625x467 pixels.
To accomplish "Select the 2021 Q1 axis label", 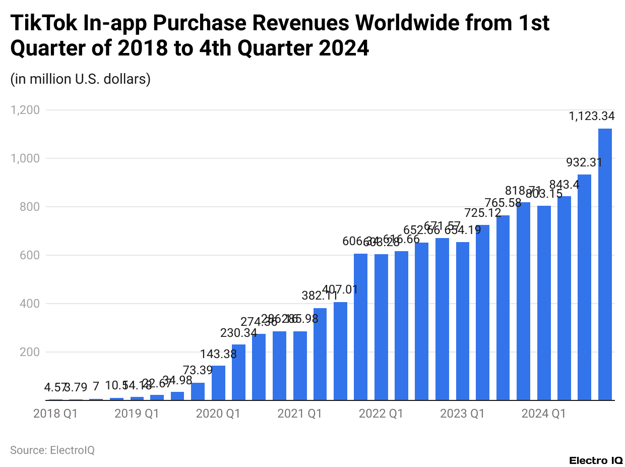I will click(300, 413).
